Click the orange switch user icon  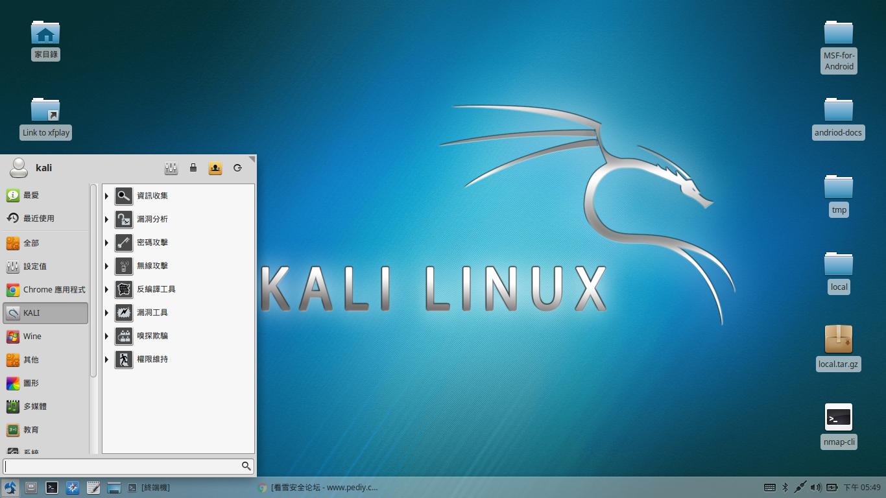pyautogui.click(x=215, y=168)
